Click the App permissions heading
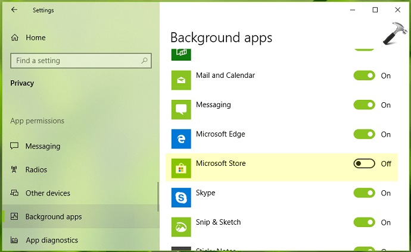Image resolution: width=411 pixels, height=252 pixels. pyautogui.click(x=37, y=121)
